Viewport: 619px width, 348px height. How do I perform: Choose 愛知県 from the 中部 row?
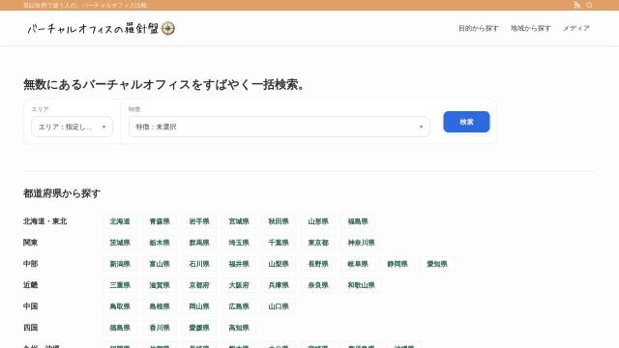[437, 264]
